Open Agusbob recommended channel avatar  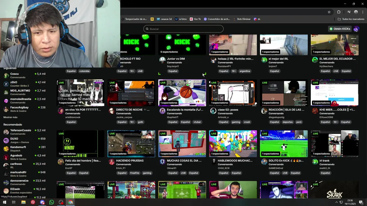pos(6,157)
